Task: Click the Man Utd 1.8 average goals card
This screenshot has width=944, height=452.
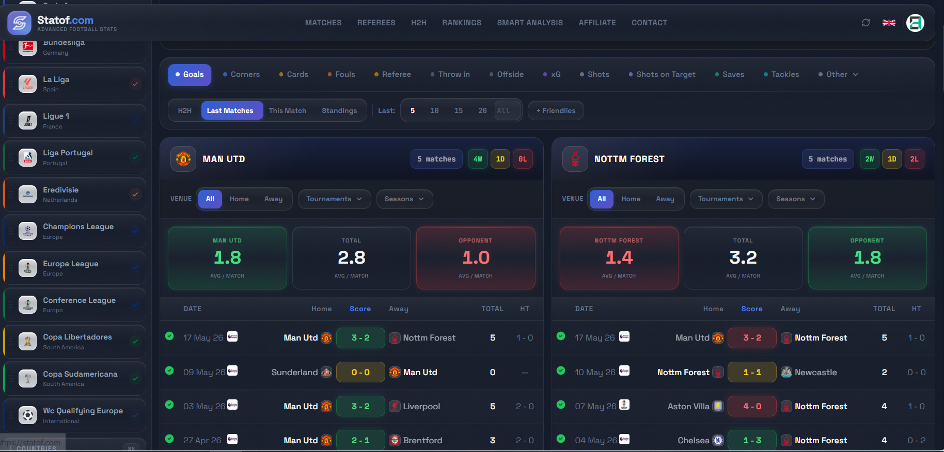Action: (227, 258)
